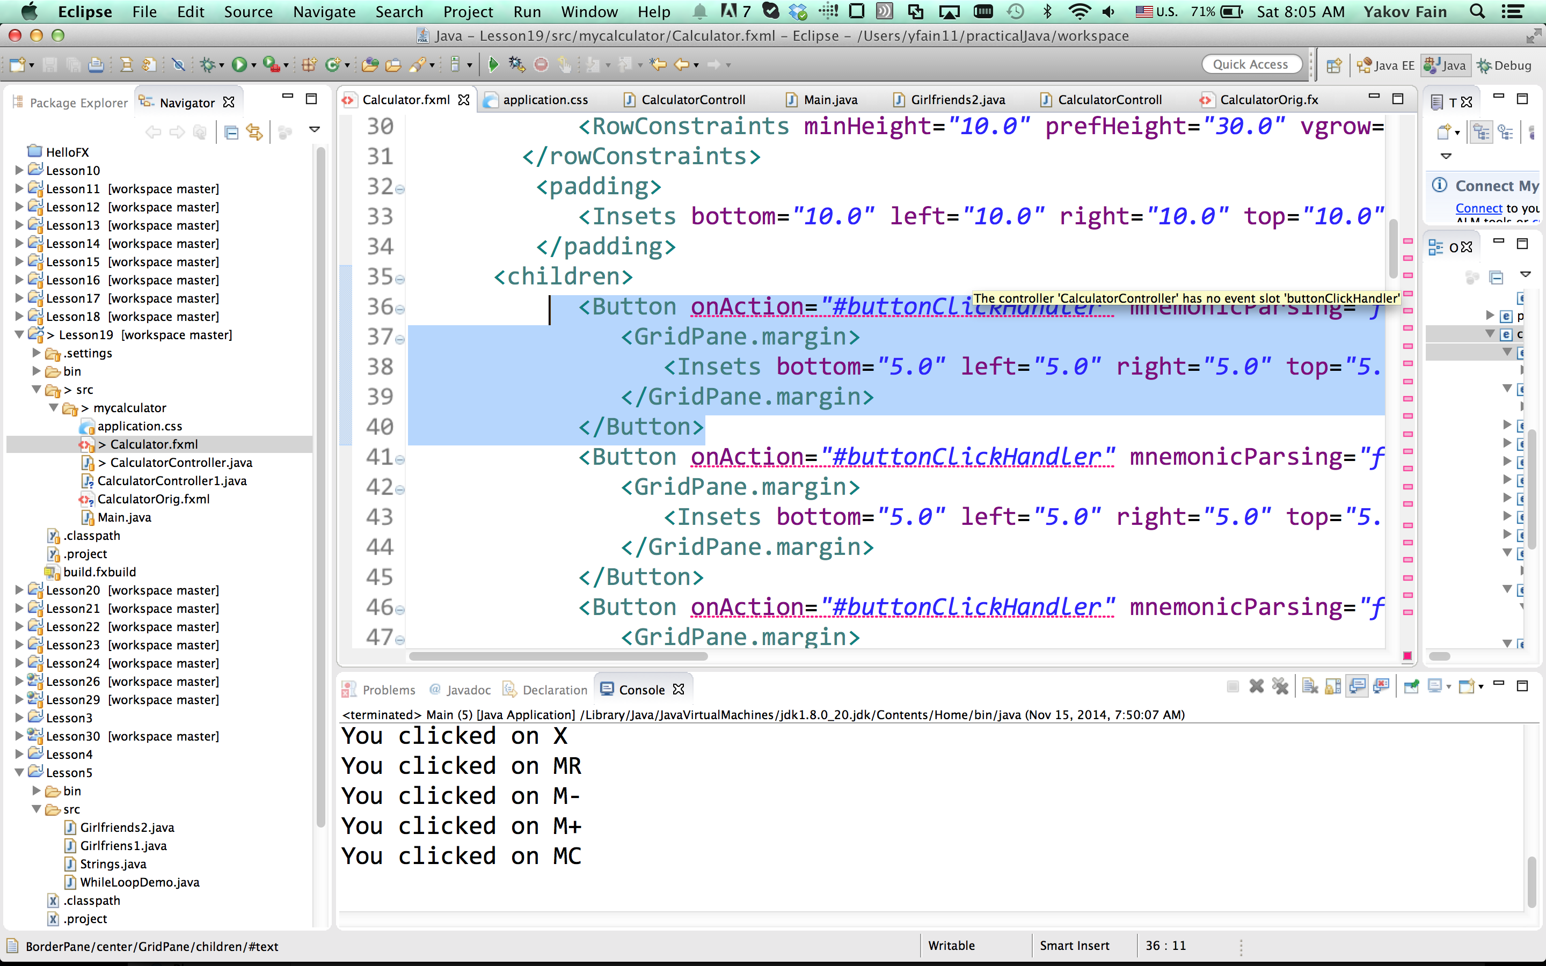Collapse the Lesson5 project
Screen dimensions: 1546x966
pos(19,772)
